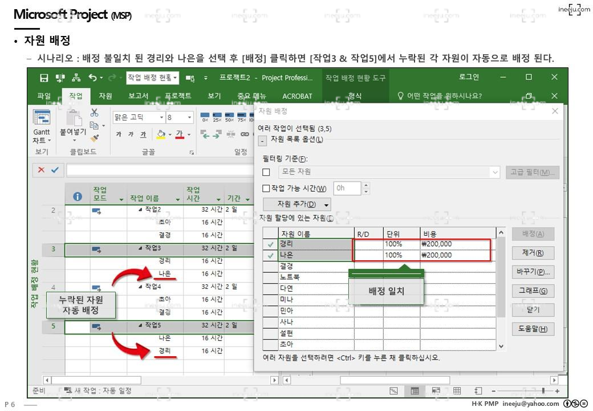
Task: Click the confirm entry blue checkmark icon
Action: click(55, 170)
